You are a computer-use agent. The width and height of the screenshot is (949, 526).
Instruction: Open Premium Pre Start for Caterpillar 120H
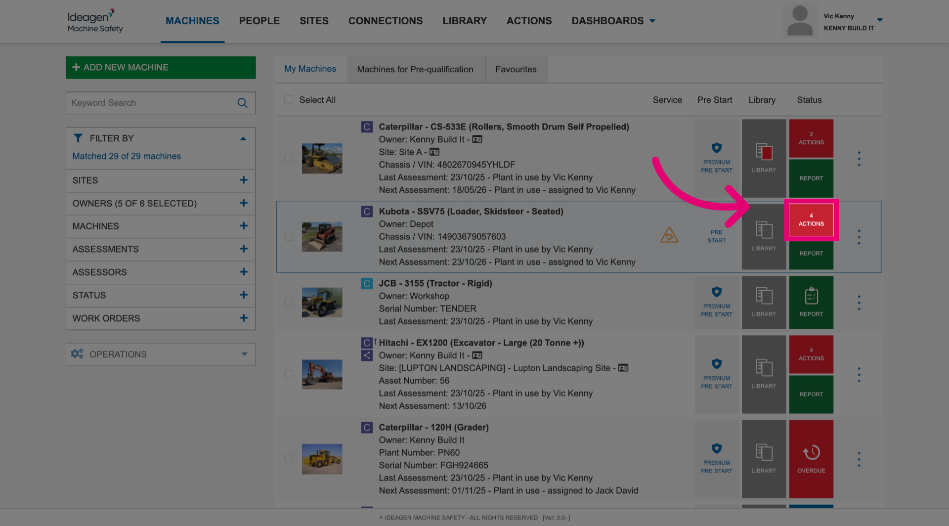[x=716, y=459]
